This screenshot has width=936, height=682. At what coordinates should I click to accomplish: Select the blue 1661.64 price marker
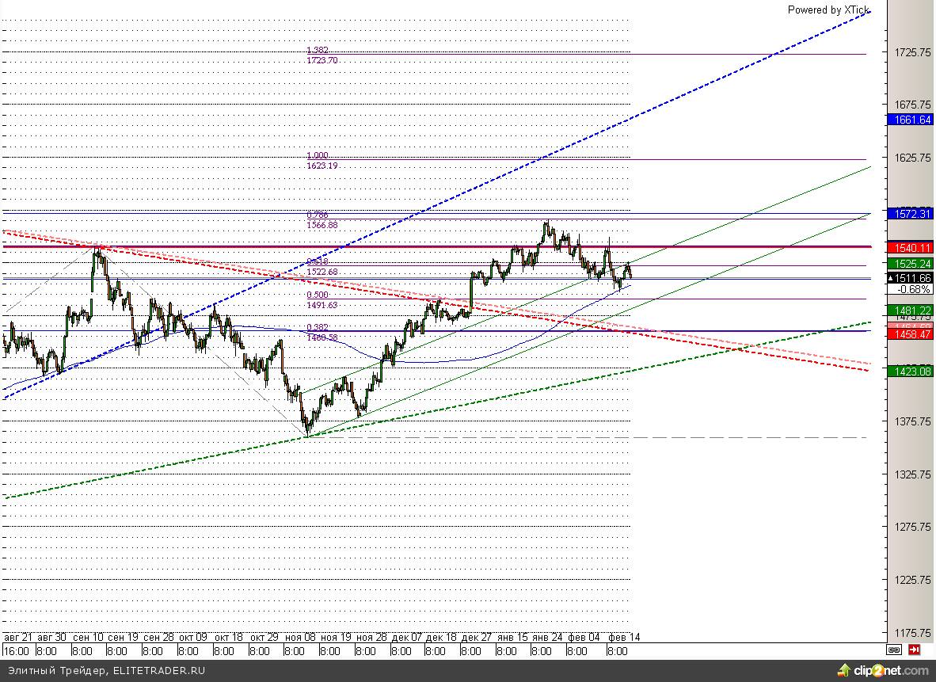(910, 120)
